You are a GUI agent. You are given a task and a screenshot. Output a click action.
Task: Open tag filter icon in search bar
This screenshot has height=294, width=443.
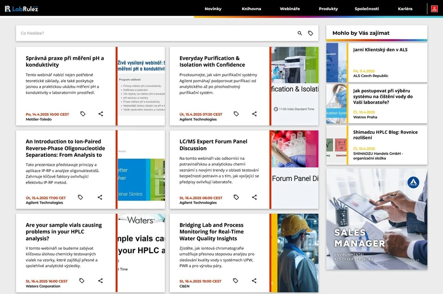point(310,33)
